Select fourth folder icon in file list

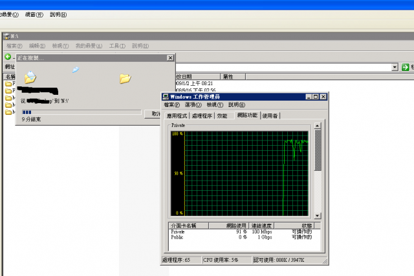click(x=8, y=105)
